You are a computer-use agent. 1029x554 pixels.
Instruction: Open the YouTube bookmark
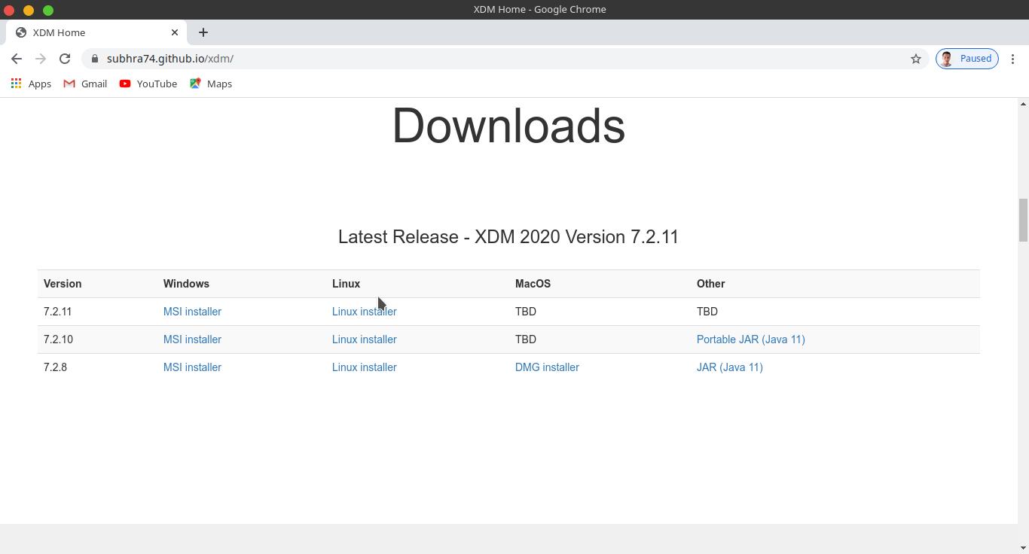click(x=148, y=84)
